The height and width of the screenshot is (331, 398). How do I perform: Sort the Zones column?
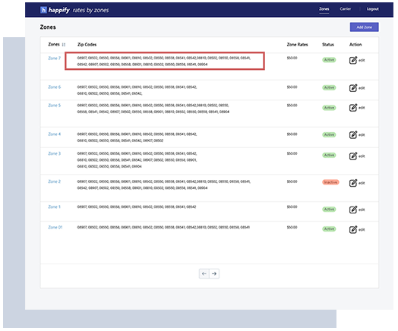64,45
